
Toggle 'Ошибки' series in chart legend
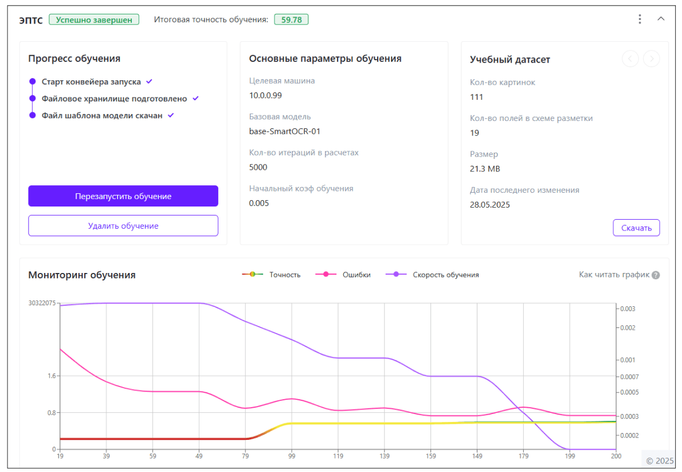pos(343,275)
